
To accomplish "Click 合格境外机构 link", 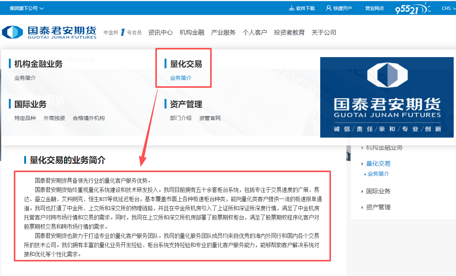I will coord(89,118).
